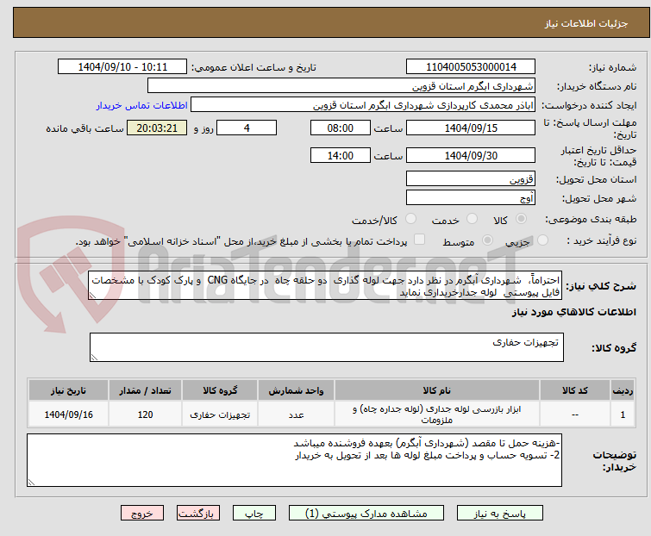Select the متوسط purchase type radio

coord(487,240)
